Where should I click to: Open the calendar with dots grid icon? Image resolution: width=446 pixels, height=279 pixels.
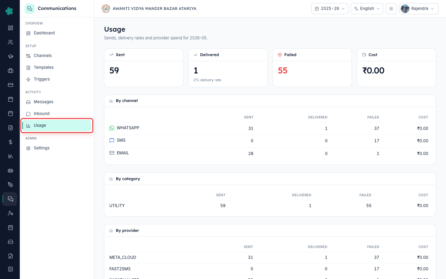point(11,228)
